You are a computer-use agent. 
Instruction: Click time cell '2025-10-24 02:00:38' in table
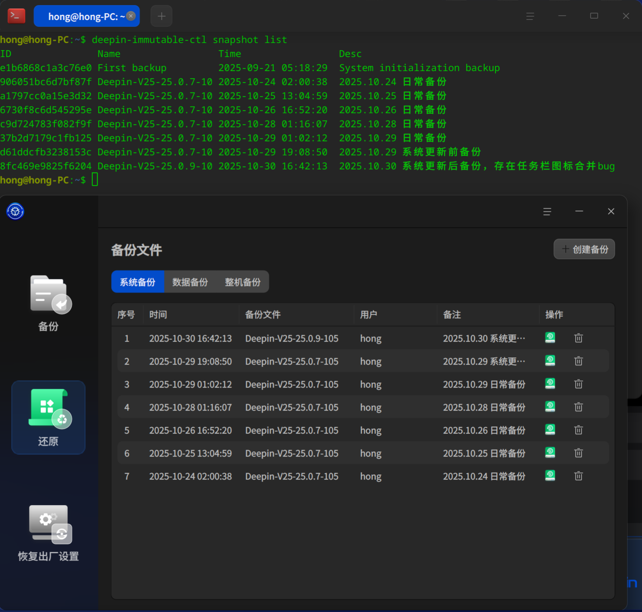tap(190, 476)
